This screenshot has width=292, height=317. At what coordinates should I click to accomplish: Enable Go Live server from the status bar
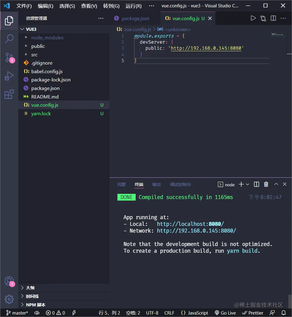coord(225,313)
